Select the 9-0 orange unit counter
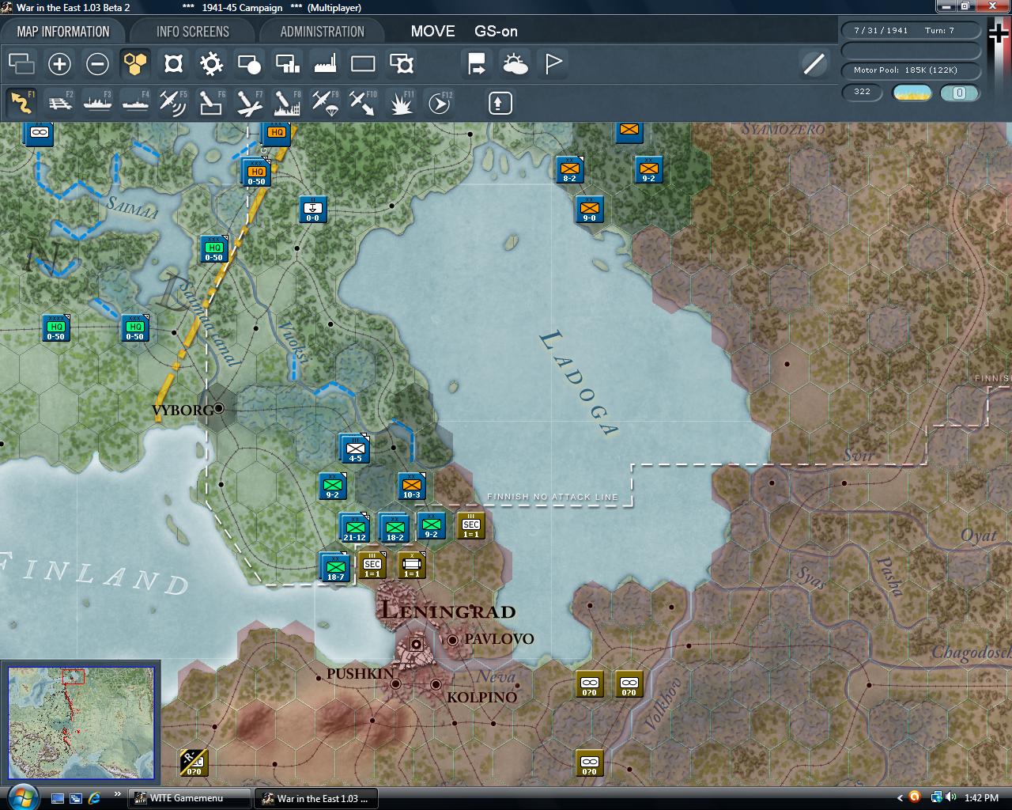The height and width of the screenshot is (810, 1012). [589, 210]
